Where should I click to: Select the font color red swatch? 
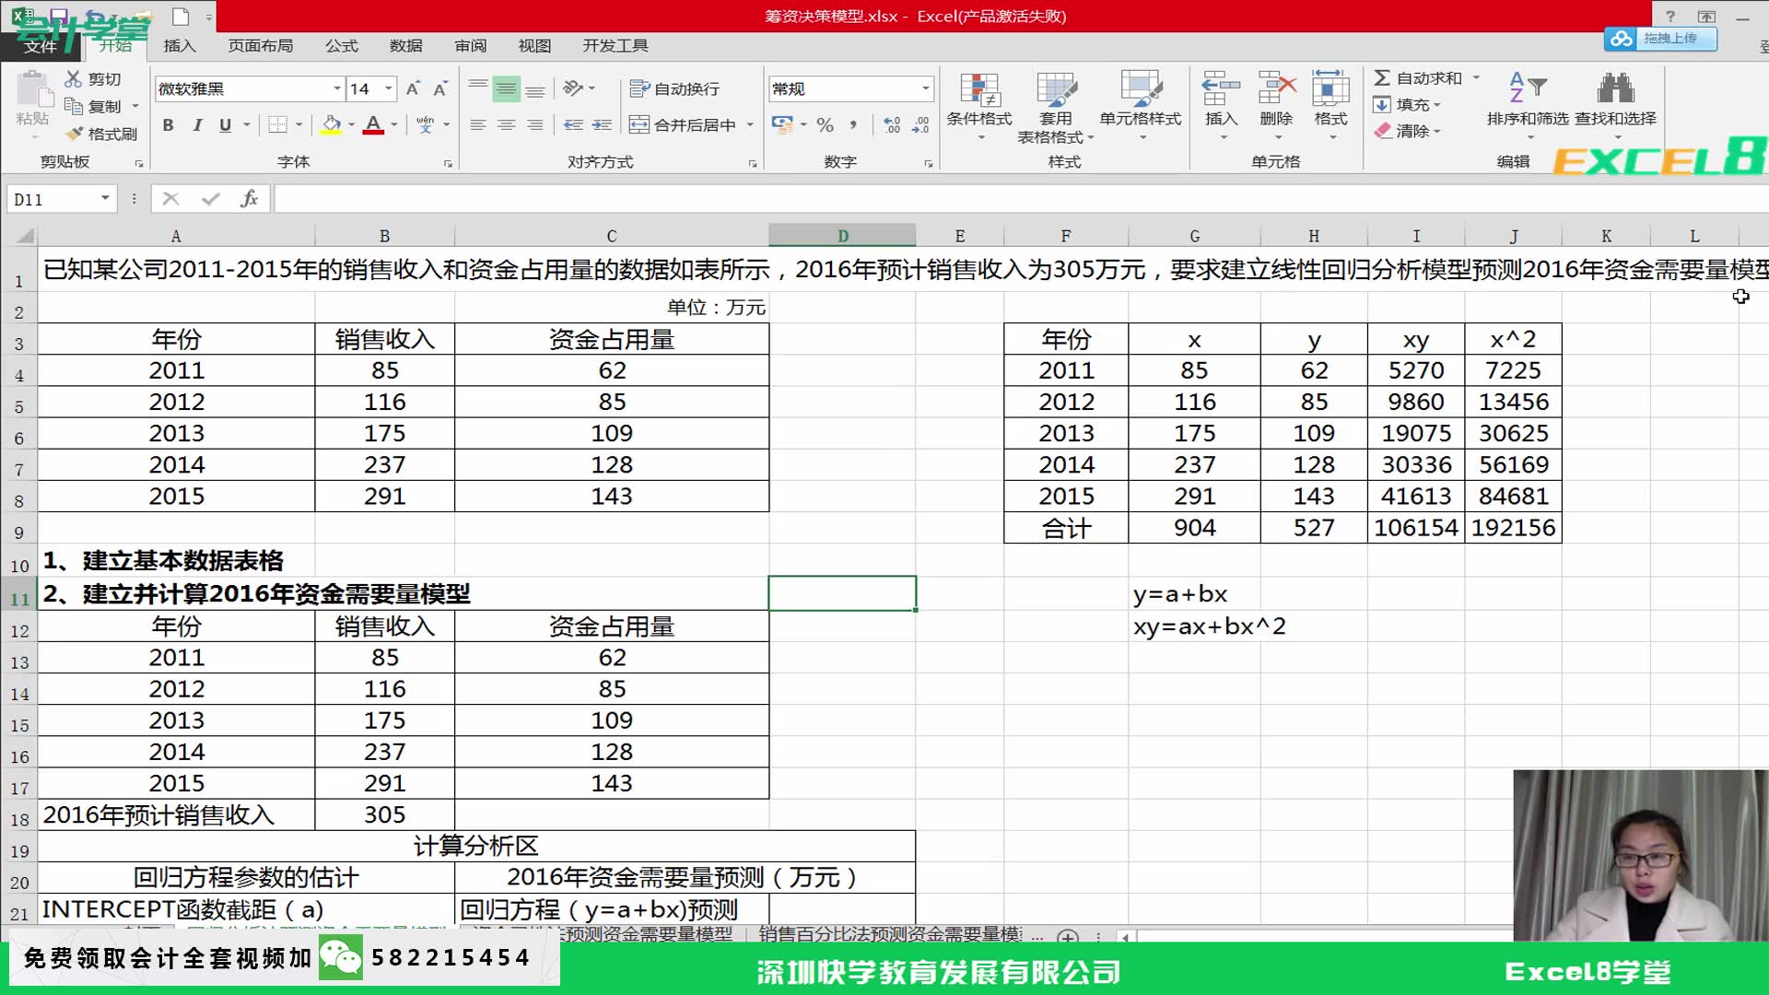(373, 126)
